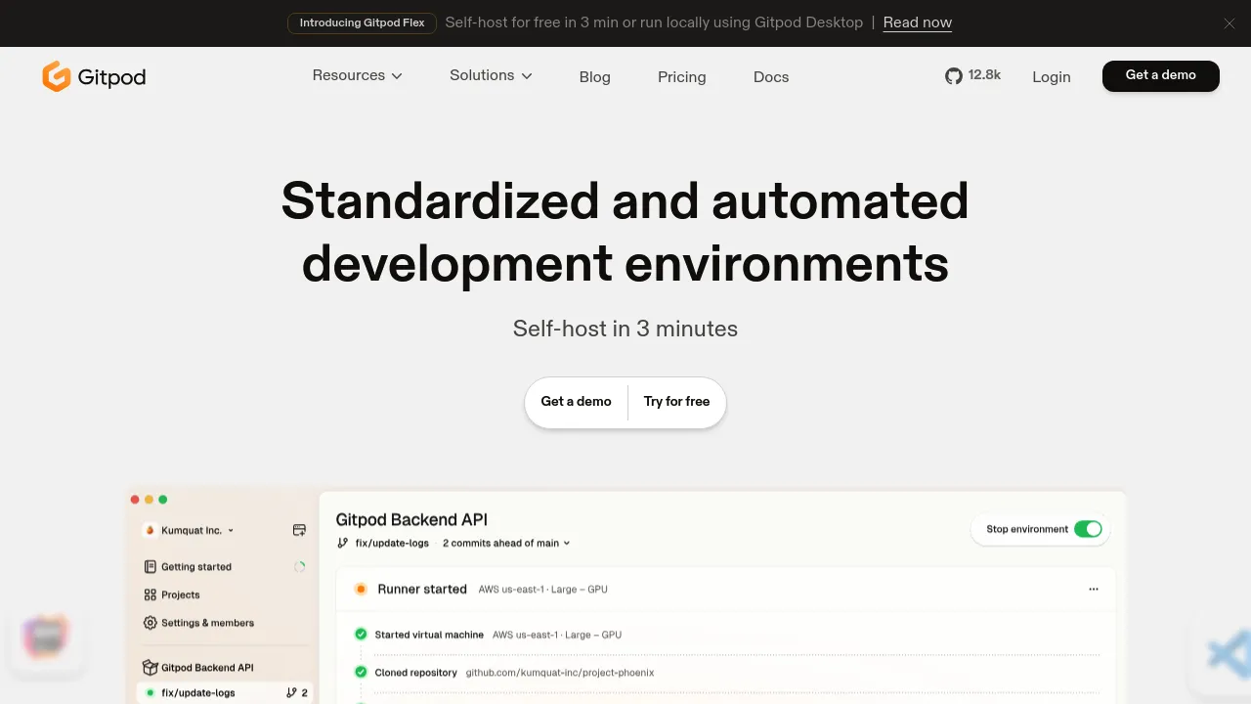Click the branch count icon showing 2
Screen dimensions: 1251x704
click(291, 693)
